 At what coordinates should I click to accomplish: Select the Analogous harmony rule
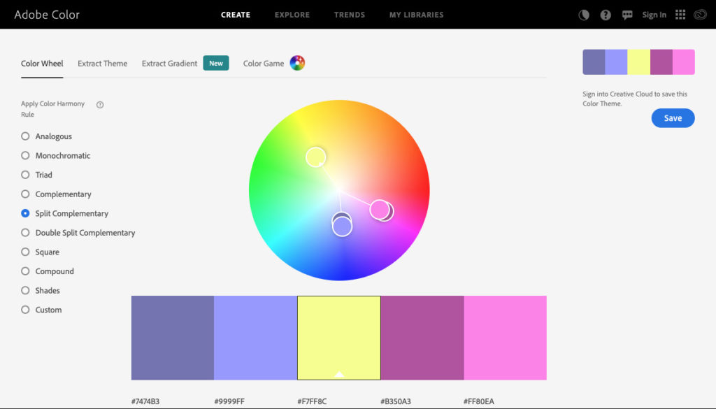pos(24,136)
